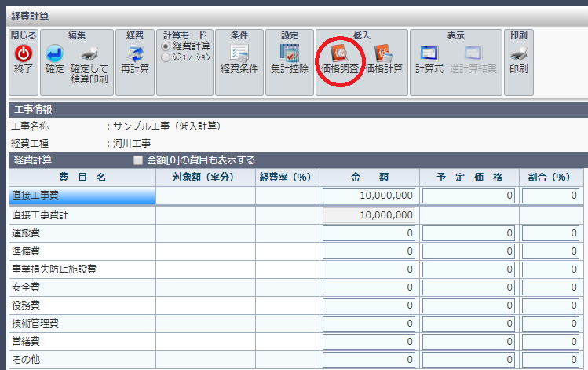Click 割合 field for 運搬費
This screenshot has width=588, height=370.
(x=550, y=233)
